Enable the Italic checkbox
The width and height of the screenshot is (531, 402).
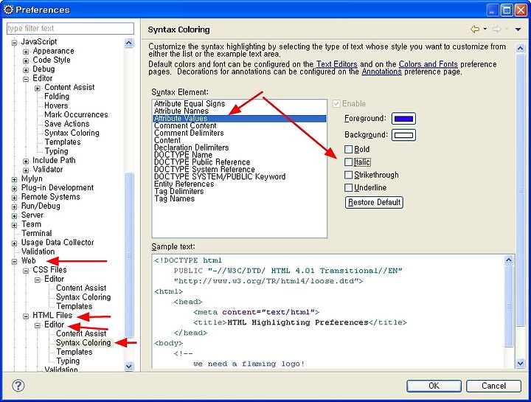(x=348, y=162)
